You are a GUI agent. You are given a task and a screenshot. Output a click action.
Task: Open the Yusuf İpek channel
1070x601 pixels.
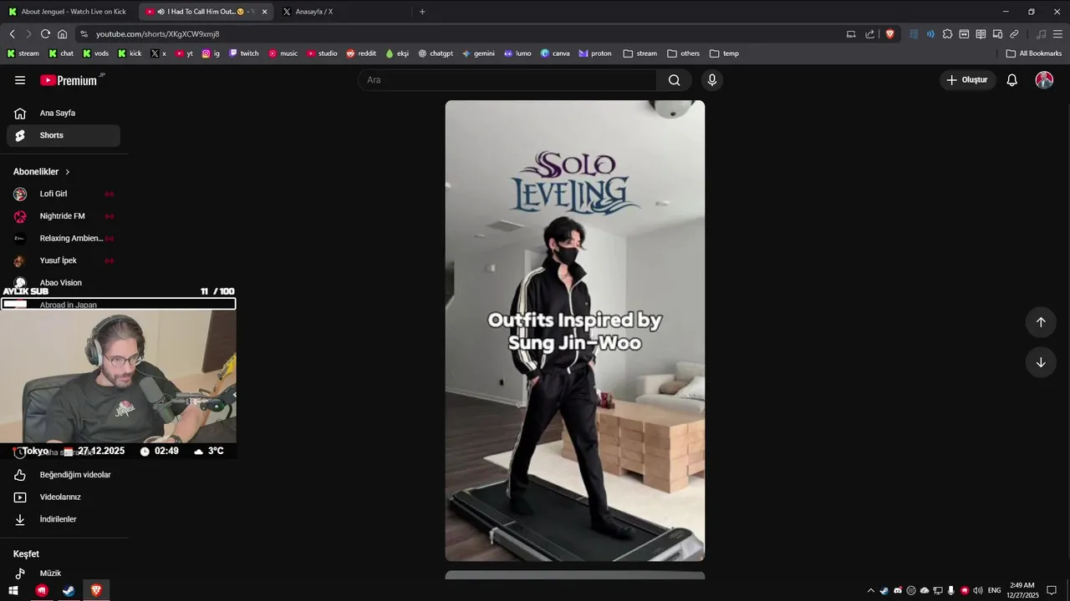tap(64, 260)
